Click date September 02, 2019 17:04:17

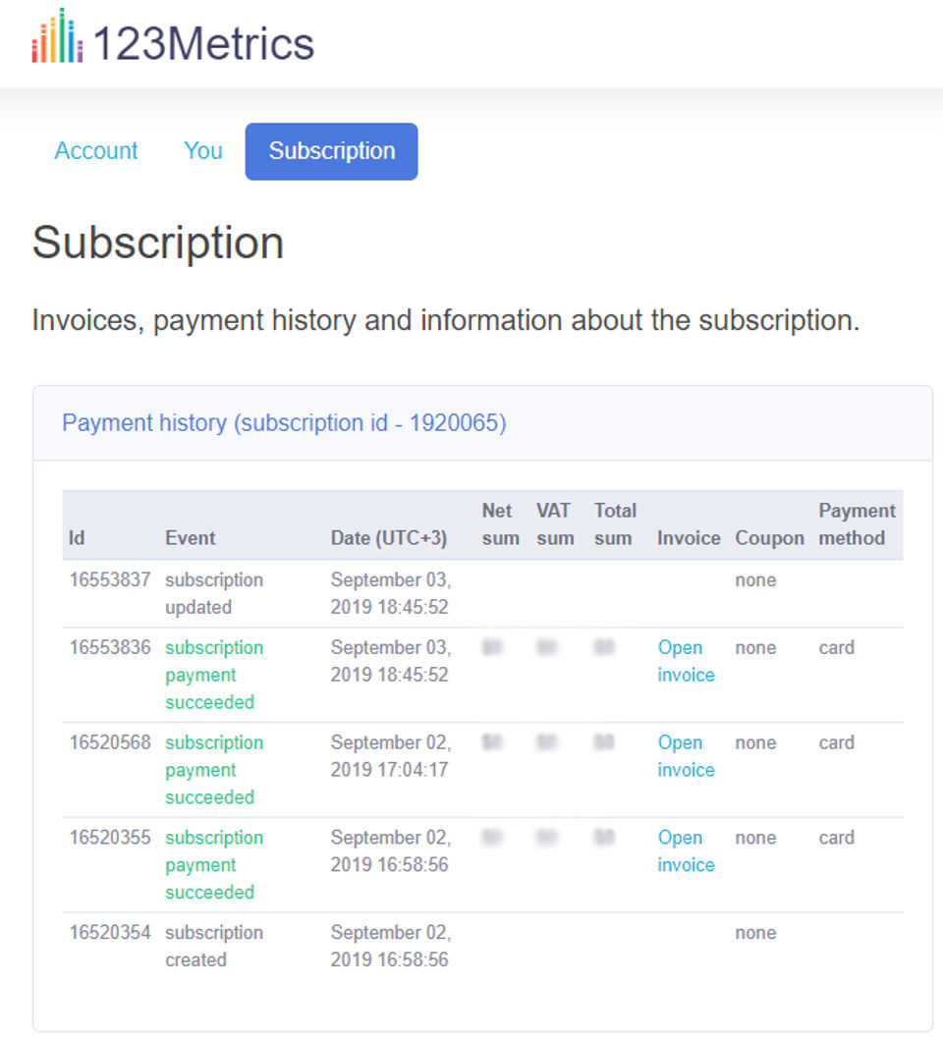(391, 756)
